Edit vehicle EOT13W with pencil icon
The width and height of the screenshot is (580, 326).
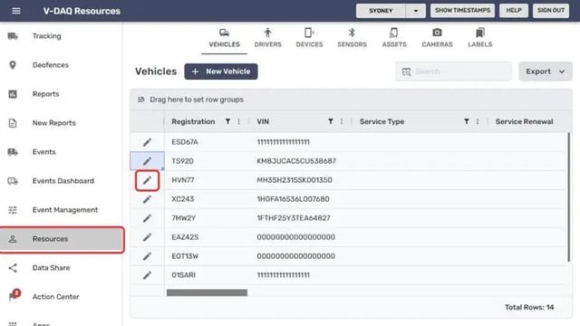coord(147,256)
